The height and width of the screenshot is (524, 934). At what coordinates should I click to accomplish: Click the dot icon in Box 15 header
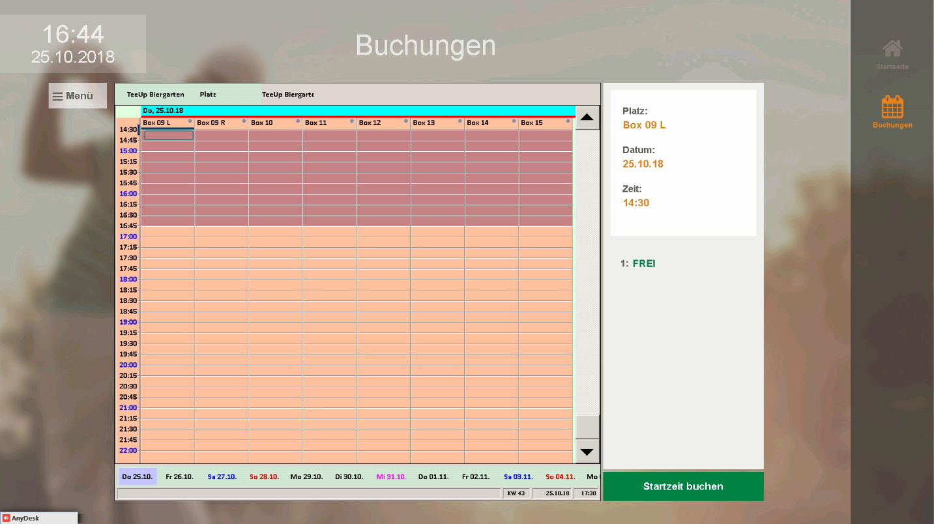568,122
